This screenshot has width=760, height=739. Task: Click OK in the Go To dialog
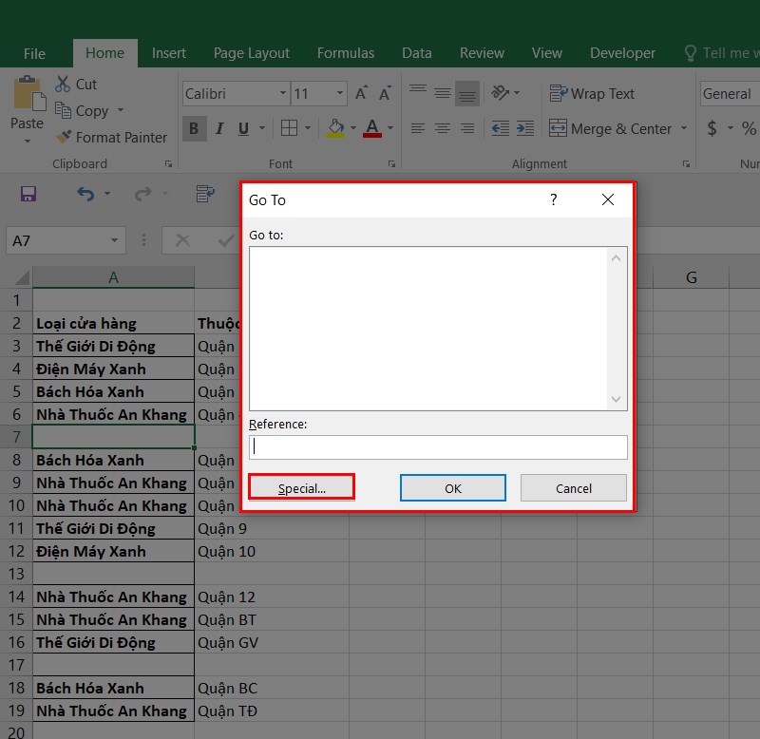point(453,487)
